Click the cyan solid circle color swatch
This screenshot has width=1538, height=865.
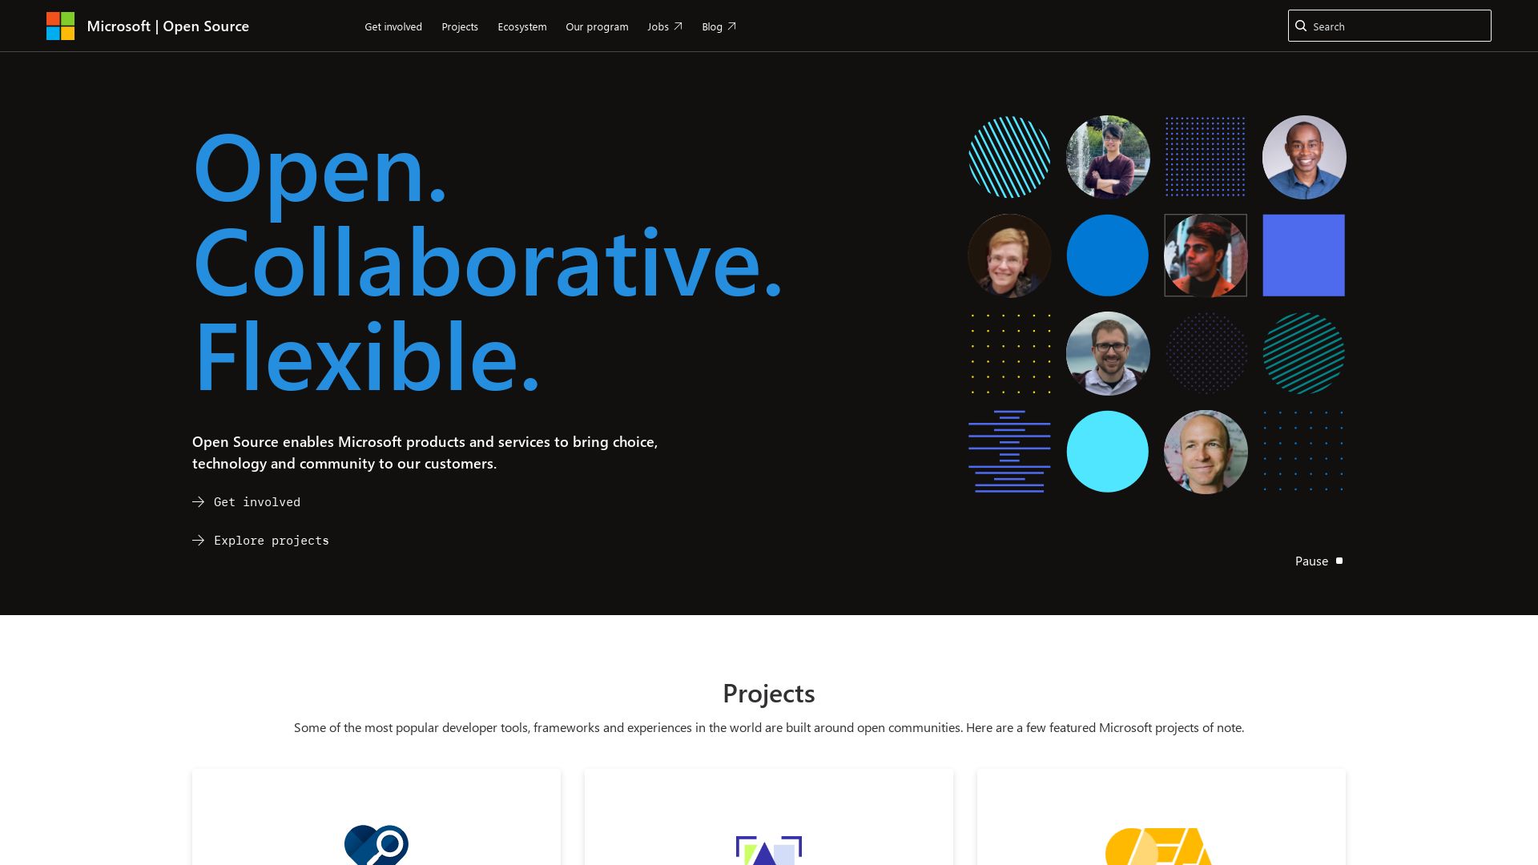coord(1107,451)
